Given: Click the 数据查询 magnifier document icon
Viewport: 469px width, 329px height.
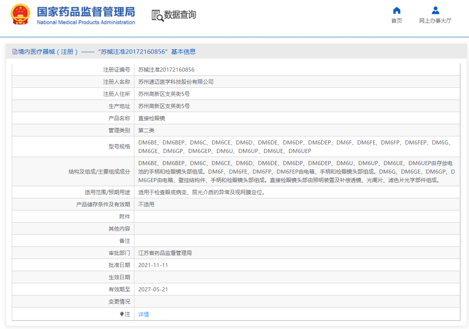Looking at the screenshot, I should 157,15.
